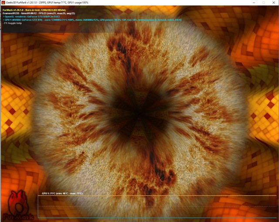The image size is (279, 222).
Task: Click the "F1: toggle help" hint text
Action: (12, 23)
